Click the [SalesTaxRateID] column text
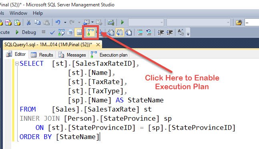 coord(104,63)
